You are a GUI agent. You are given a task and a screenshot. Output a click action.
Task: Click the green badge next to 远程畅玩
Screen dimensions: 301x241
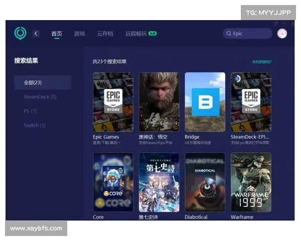click(x=153, y=34)
